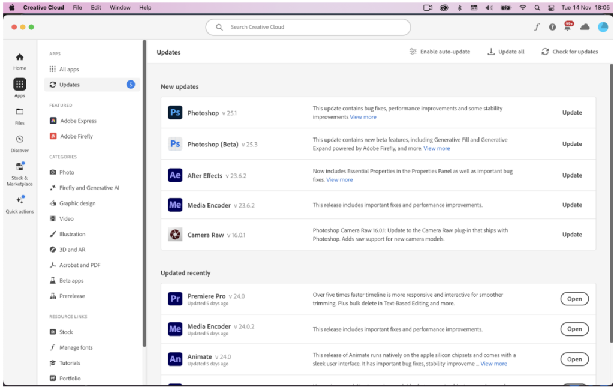Update After Effects v 23.6.2
Image resolution: width=614 pixels, height=387 pixels.
[572, 175]
